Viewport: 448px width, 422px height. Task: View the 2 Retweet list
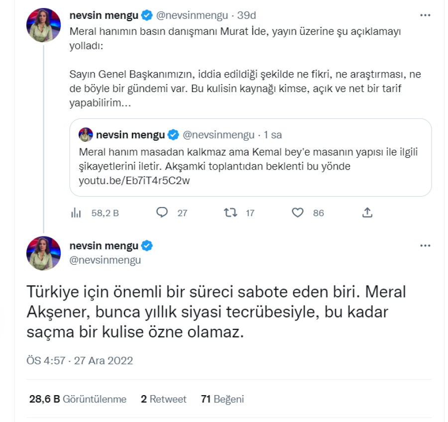coord(163,399)
